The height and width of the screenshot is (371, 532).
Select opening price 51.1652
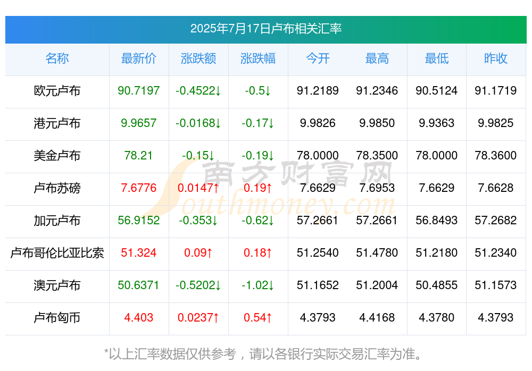tap(318, 285)
